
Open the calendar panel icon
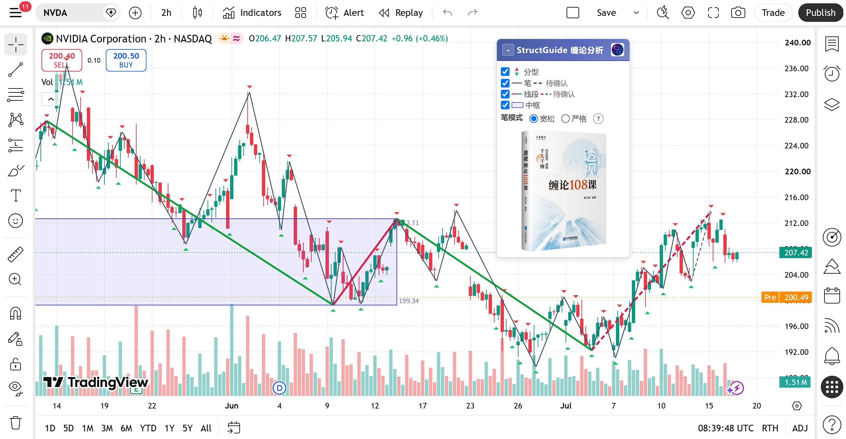[832, 295]
